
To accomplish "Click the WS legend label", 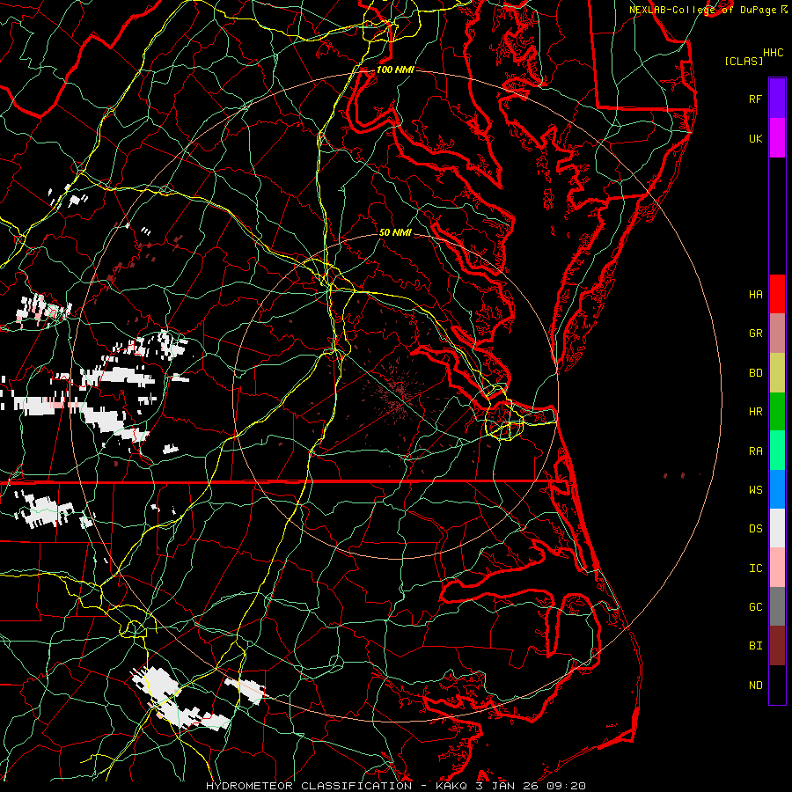I will pos(755,490).
